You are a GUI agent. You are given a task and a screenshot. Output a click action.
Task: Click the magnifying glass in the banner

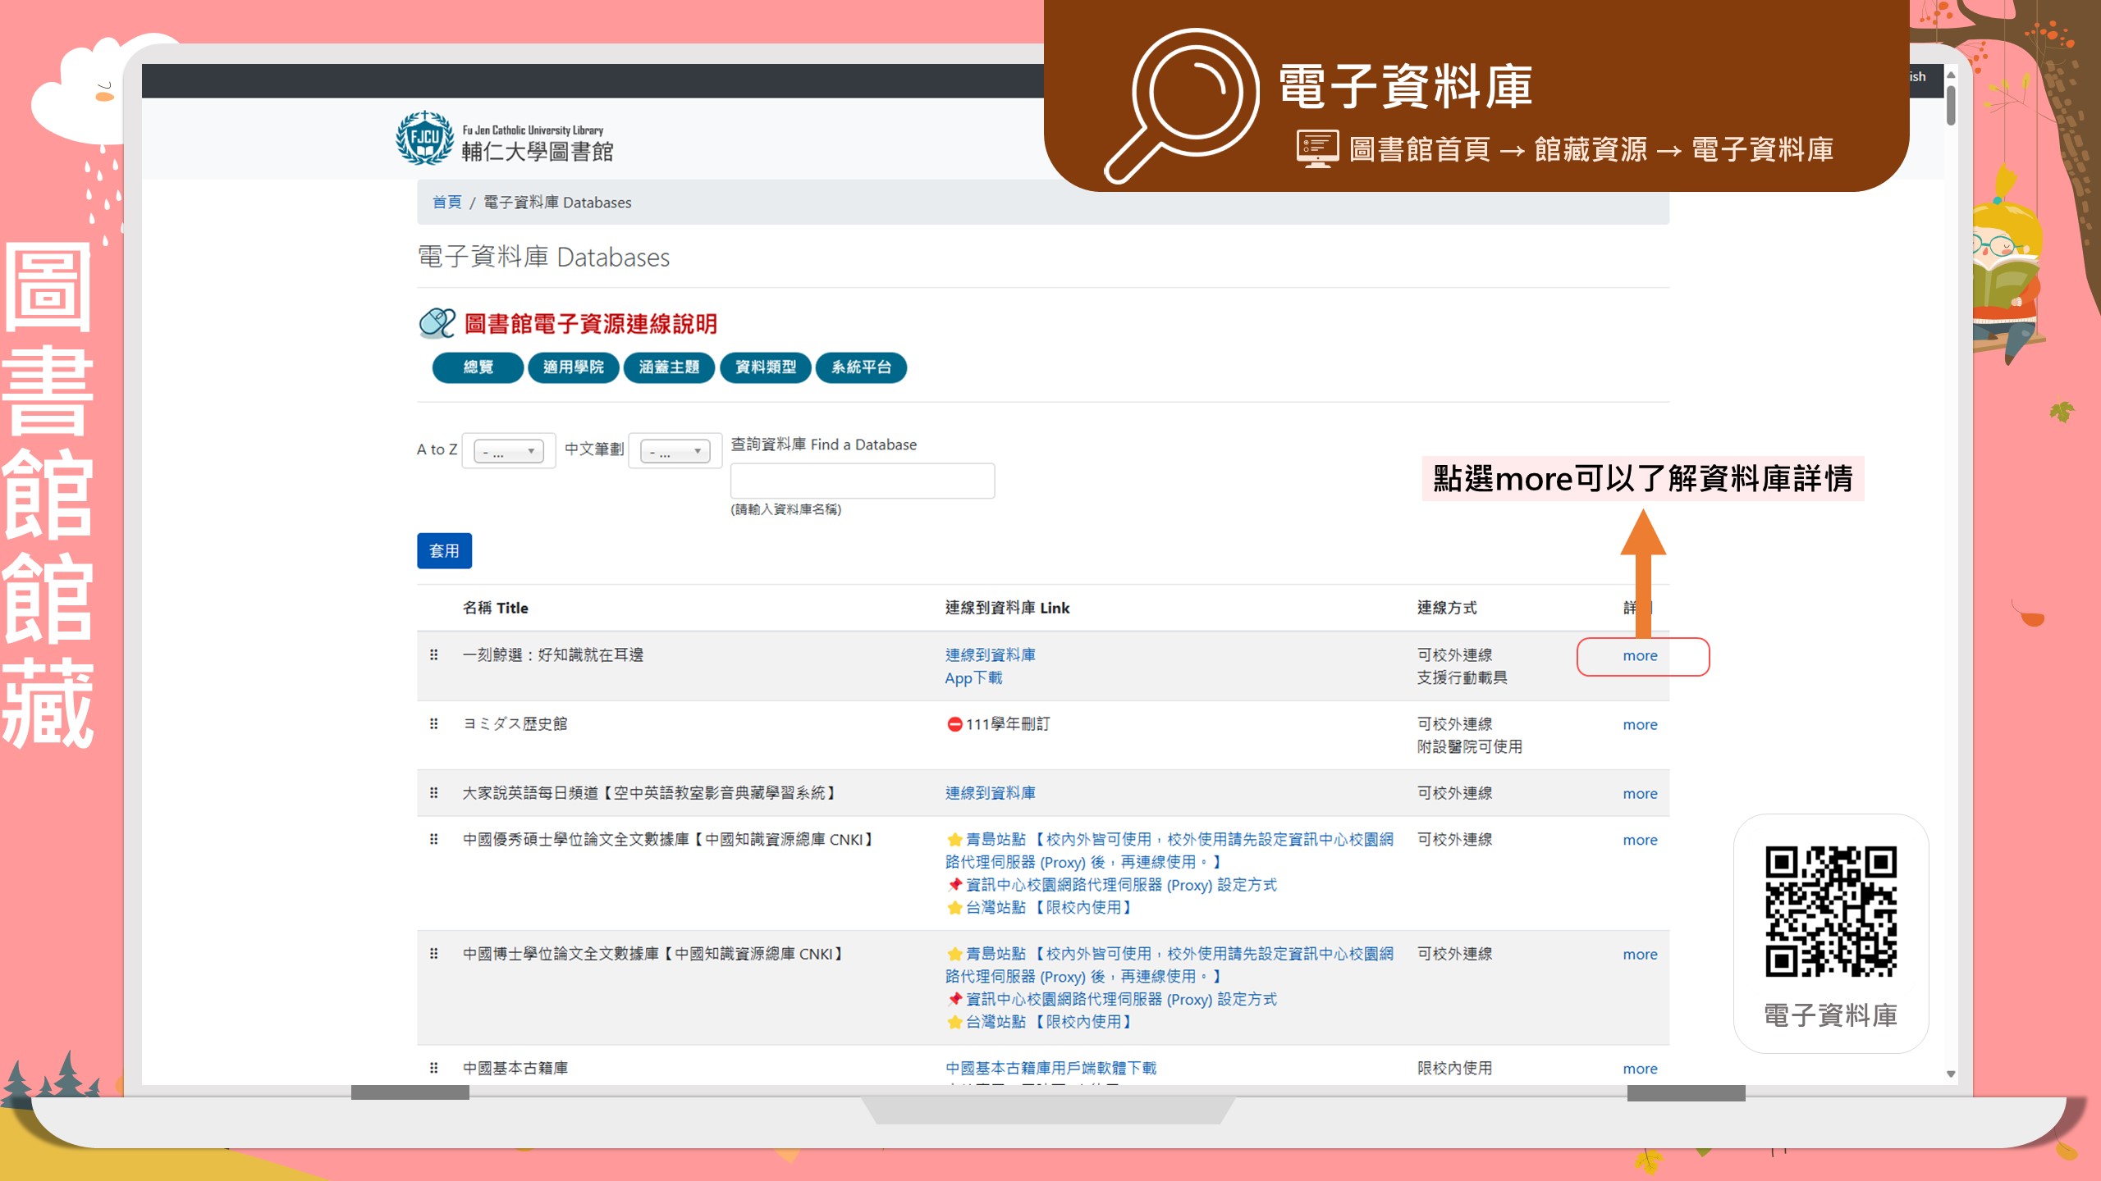1182,105
